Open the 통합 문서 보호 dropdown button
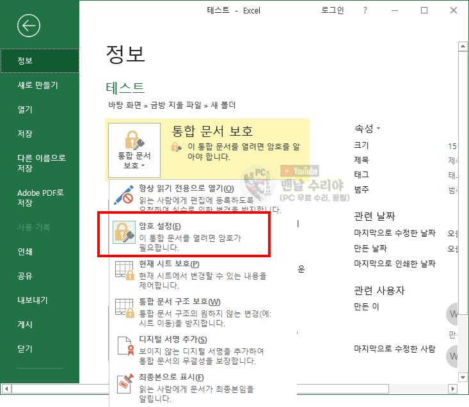Image resolution: width=469 pixels, height=407 pixels. tap(134, 150)
